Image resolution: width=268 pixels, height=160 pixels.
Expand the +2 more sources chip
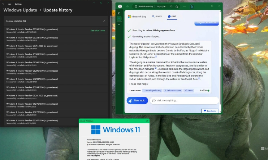pos(189,91)
